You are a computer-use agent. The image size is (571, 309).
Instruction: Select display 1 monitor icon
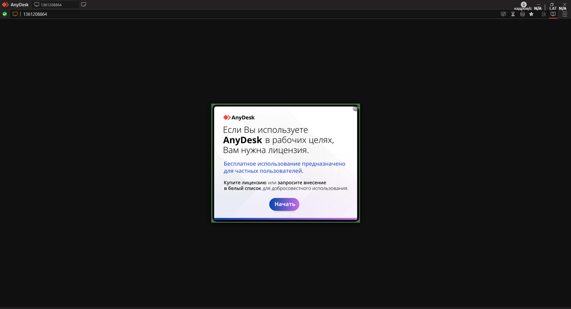[553, 14]
